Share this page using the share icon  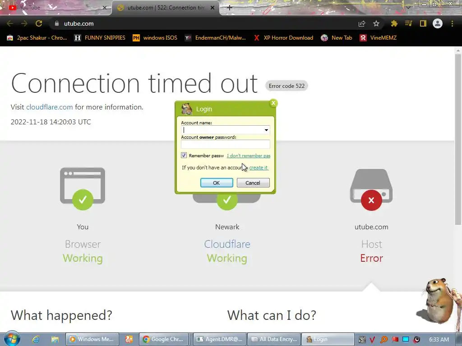click(362, 23)
